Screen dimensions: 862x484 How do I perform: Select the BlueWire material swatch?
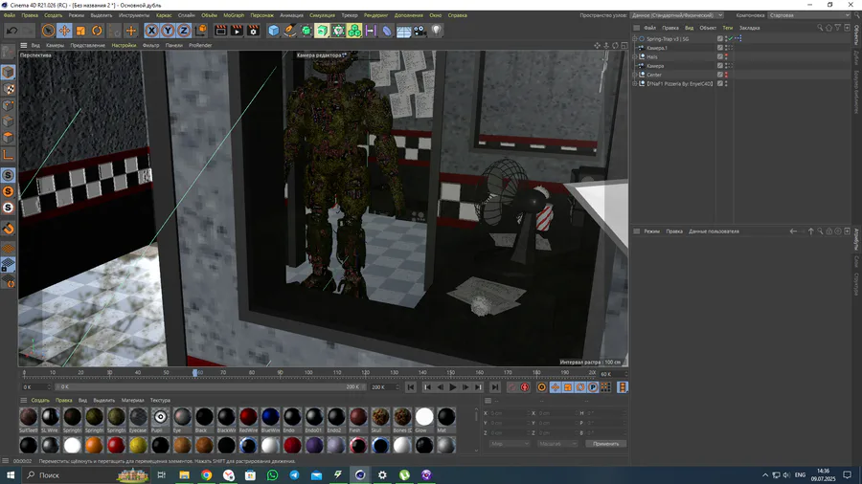click(x=270, y=417)
